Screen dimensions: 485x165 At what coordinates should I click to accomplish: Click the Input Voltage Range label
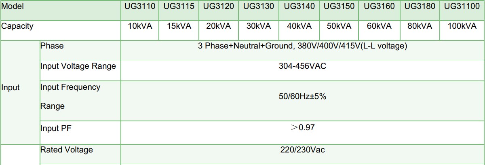tap(78, 66)
